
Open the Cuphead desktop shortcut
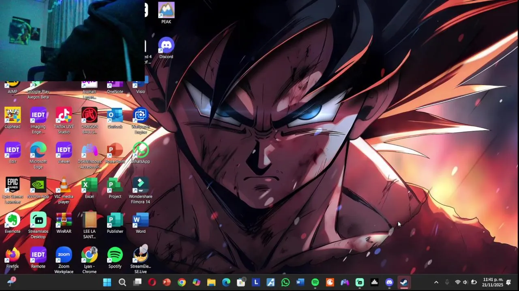tap(13, 118)
